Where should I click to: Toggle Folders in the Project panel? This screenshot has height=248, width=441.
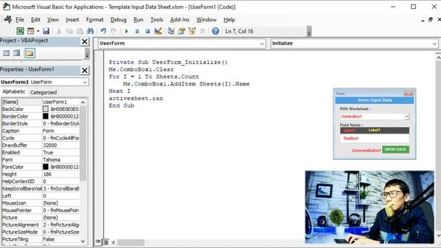[x=30, y=53]
